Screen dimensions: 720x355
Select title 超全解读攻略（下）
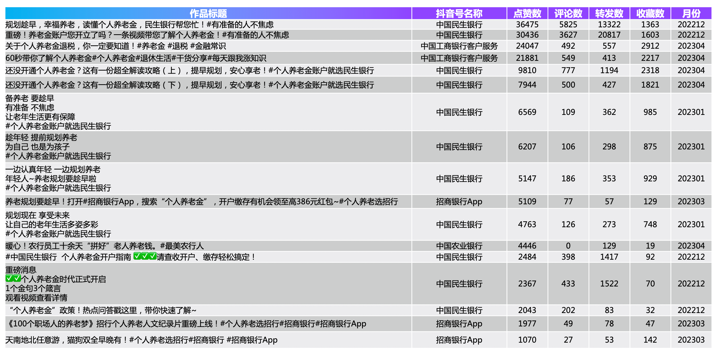click(x=190, y=85)
